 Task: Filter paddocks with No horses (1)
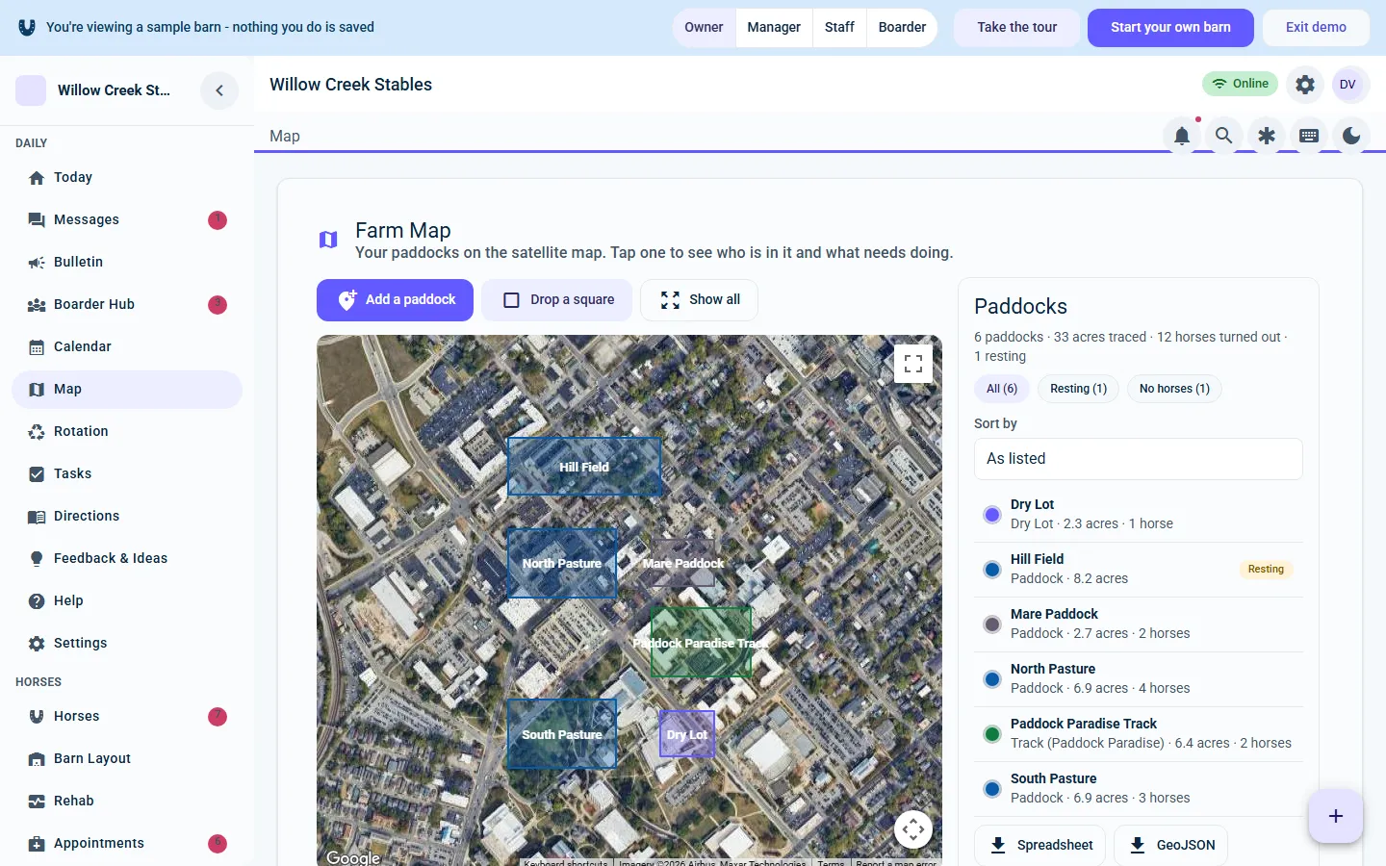1174,389
